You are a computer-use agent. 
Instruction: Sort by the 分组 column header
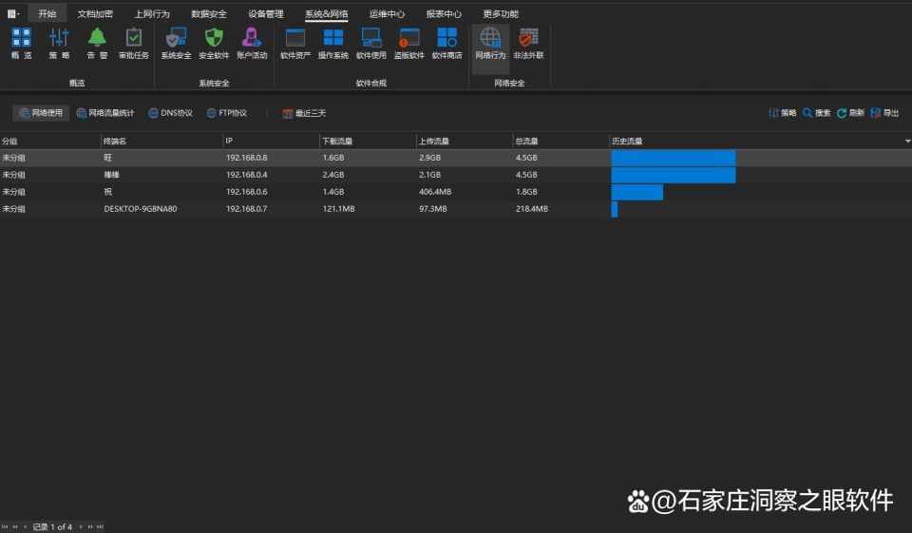click(x=50, y=141)
